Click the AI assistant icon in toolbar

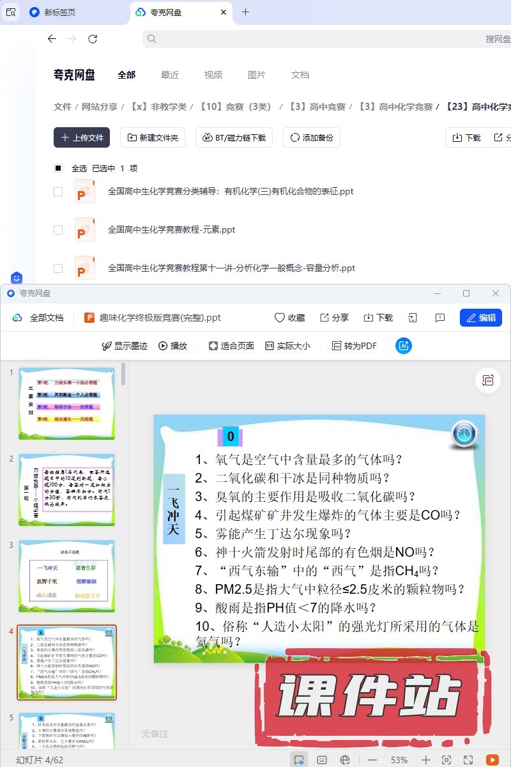(x=404, y=346)
